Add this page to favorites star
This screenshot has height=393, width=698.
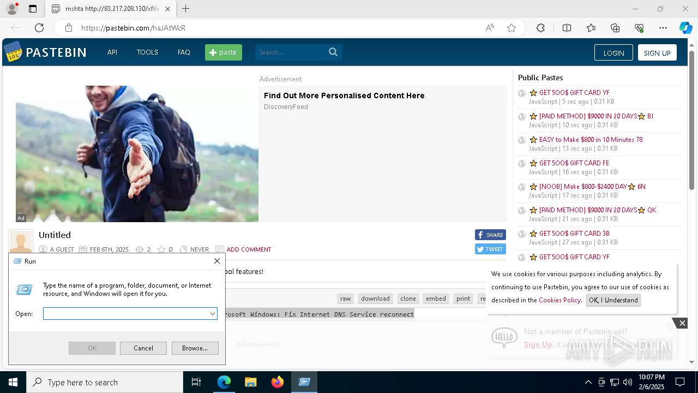click(x=511, y=28)
